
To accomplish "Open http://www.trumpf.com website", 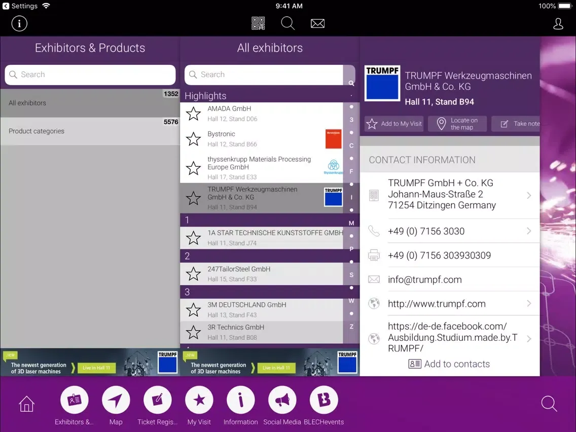I will click(437, 304).
